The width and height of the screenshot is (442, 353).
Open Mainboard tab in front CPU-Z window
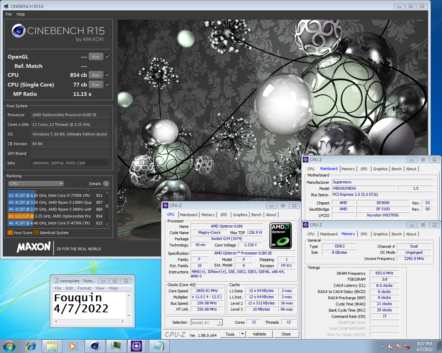pyautogui.click(x=189, y=215)
